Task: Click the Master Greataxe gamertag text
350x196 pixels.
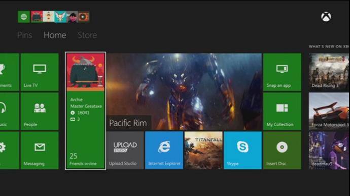Action: 86,106
